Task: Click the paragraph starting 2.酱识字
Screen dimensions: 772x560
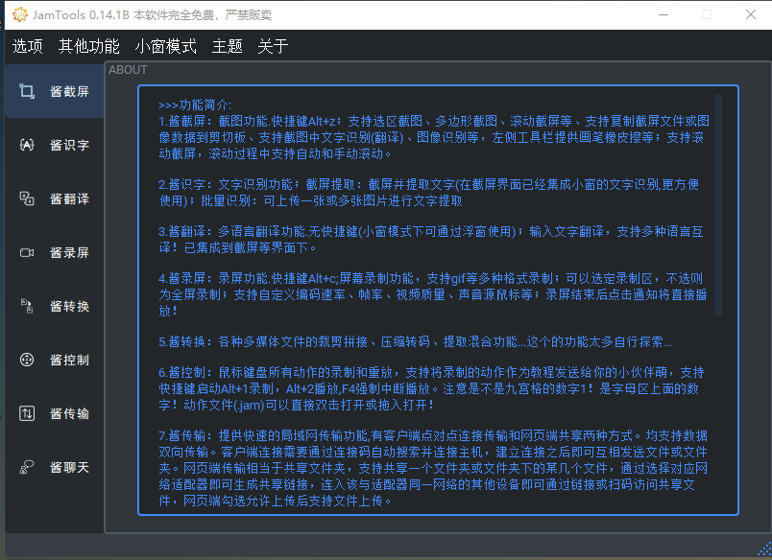Action: (x=429, y=192)
